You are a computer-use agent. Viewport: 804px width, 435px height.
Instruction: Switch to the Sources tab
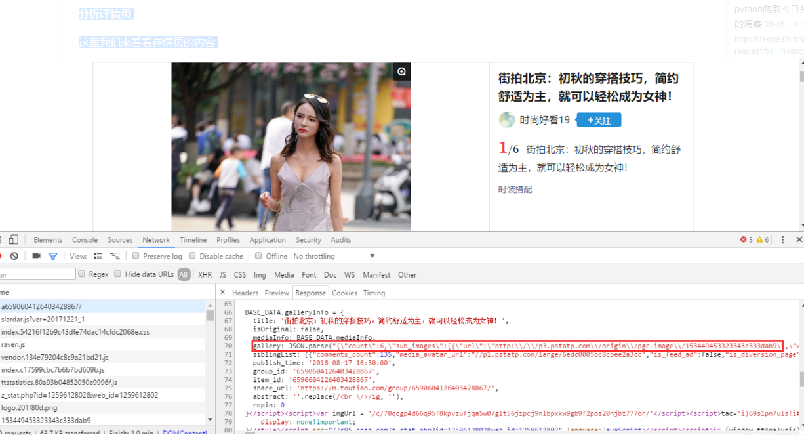coord(120,240)
